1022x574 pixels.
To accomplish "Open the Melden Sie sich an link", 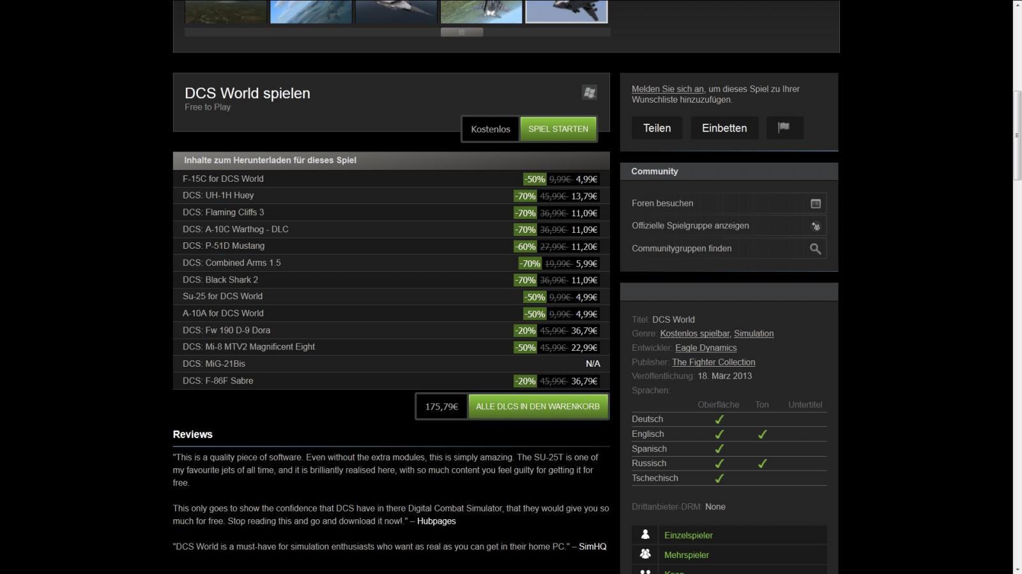I will coord(667,89).
